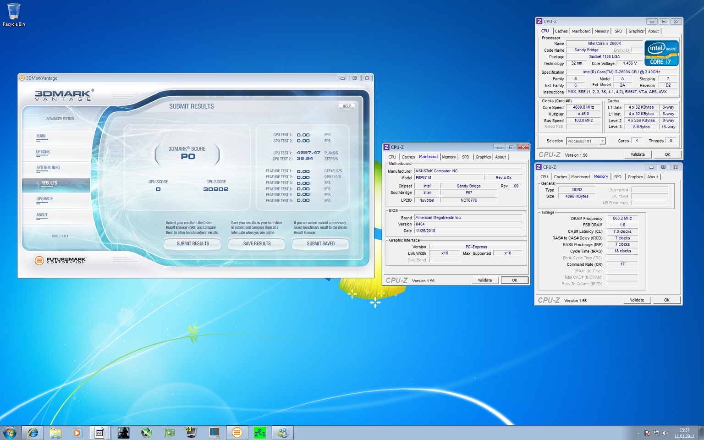Open OPTIONS in 3DMark Vantage sidebar
Image resolution: width=704 pixels, height=440 pixels.
[43, 152]
